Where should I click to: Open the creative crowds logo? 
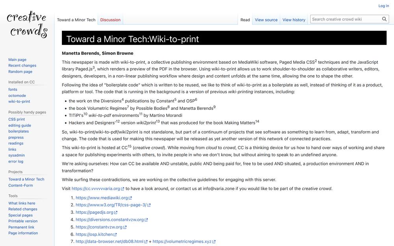[27, 24]
